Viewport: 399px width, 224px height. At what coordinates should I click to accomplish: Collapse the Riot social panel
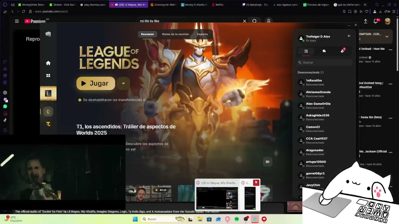coord(349,36)
